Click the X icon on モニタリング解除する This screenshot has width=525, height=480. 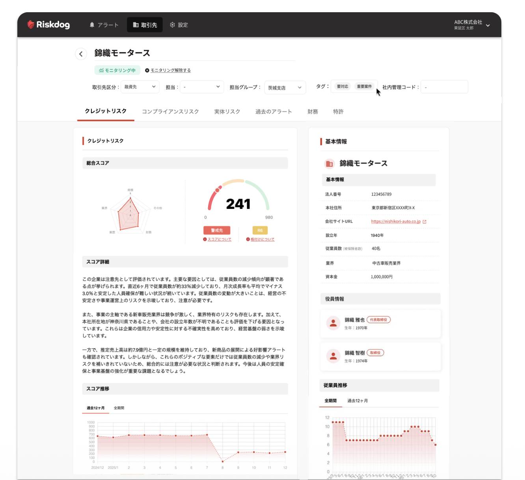pos(147,70)
